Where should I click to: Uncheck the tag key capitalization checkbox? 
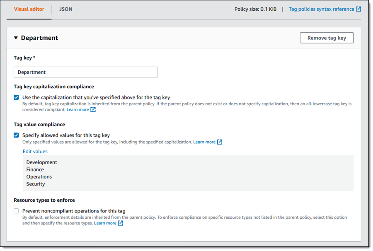(16, 97)
